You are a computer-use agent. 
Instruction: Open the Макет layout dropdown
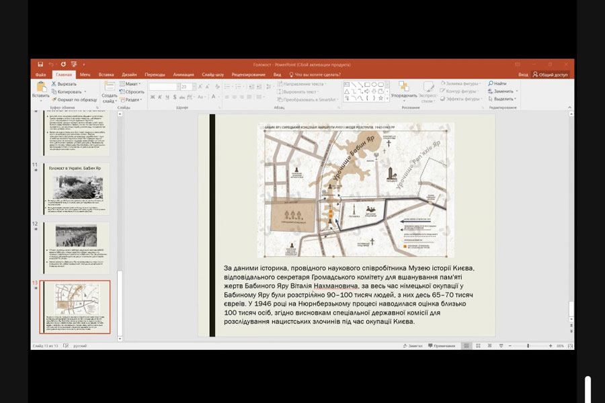[x=132, y=84]
